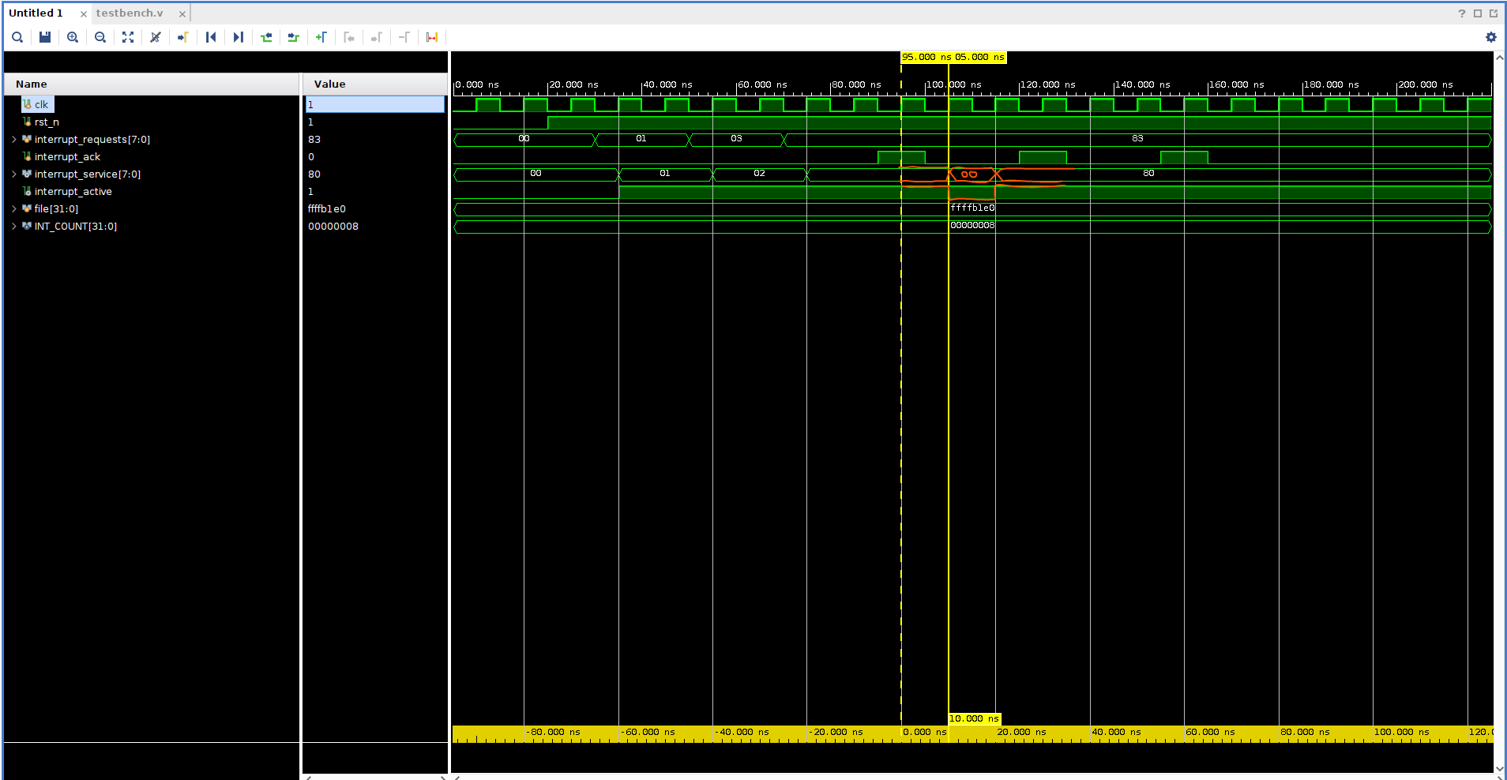Close the testbench.v tab

point(182,14)
